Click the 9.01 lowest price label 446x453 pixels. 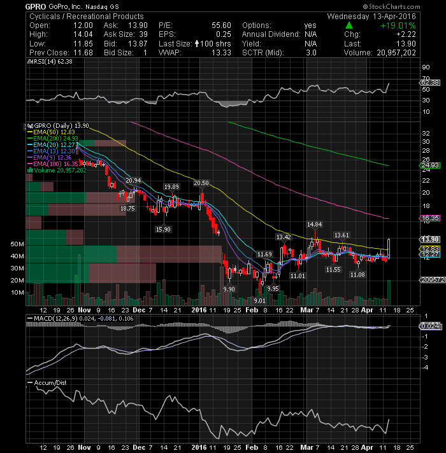tap(260, 301)
